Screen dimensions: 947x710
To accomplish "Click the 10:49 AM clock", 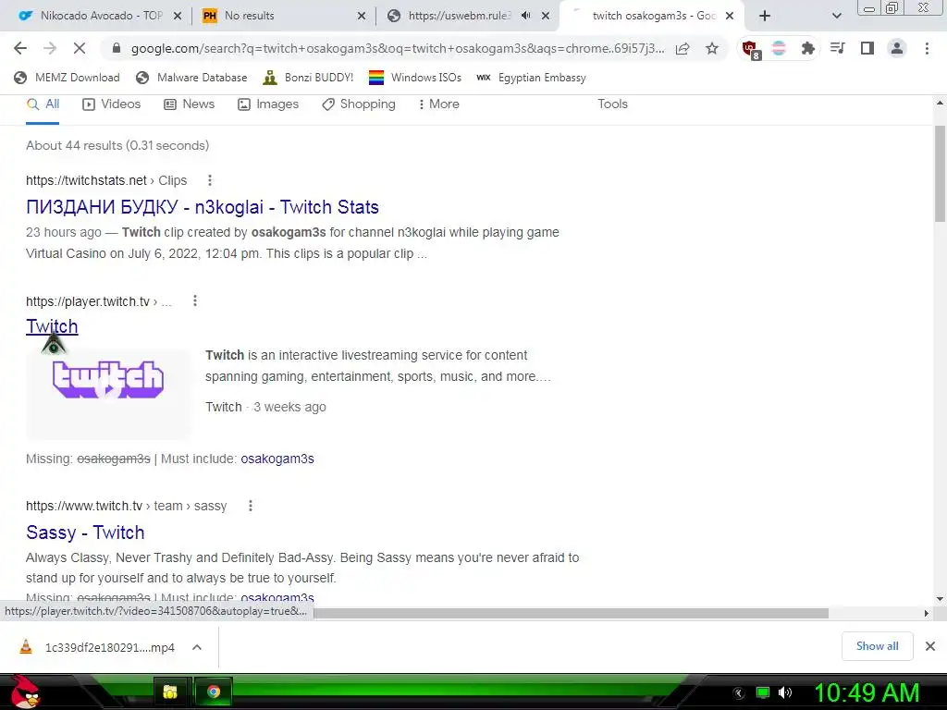I will 867,692.
